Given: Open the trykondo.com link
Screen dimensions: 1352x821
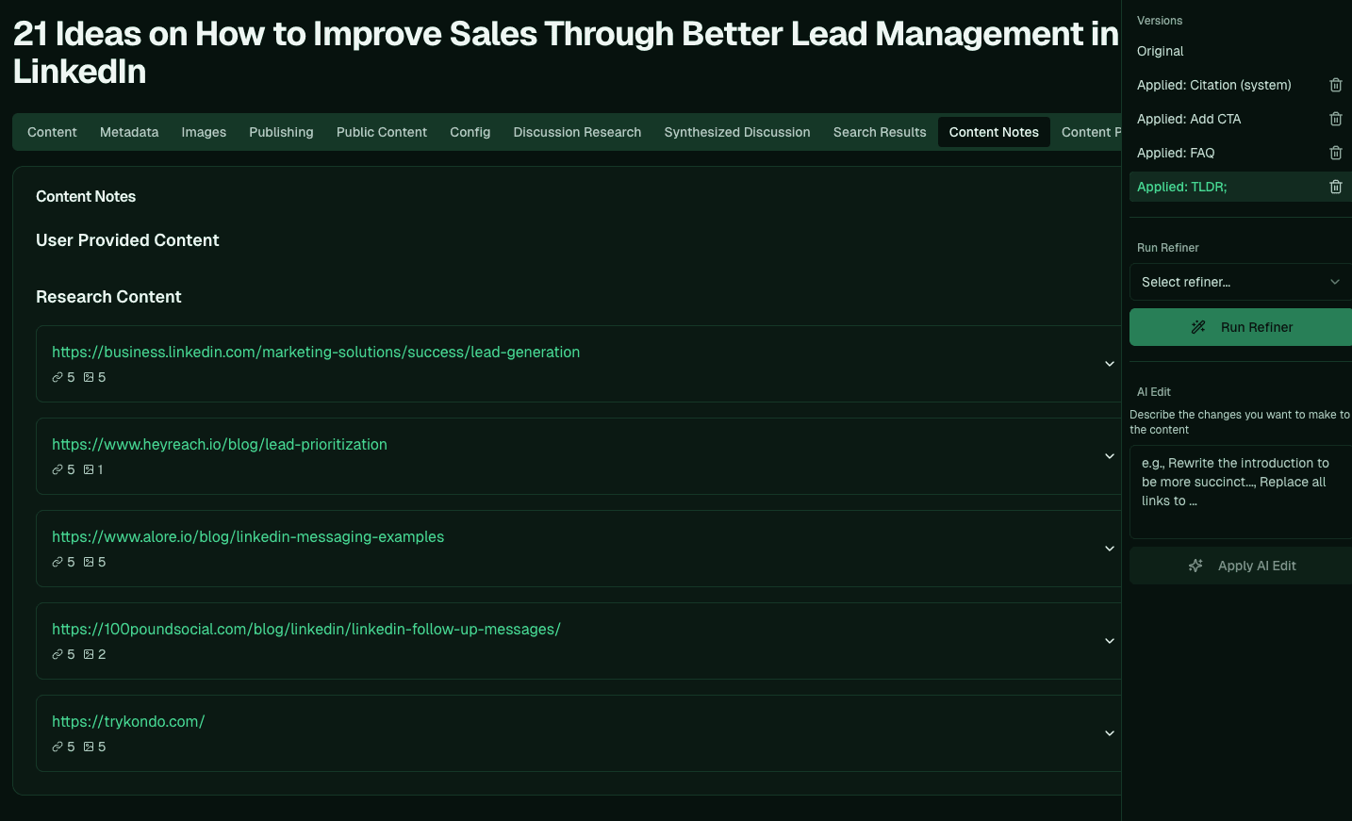Looking at the screenshot, I should [128, 721].
